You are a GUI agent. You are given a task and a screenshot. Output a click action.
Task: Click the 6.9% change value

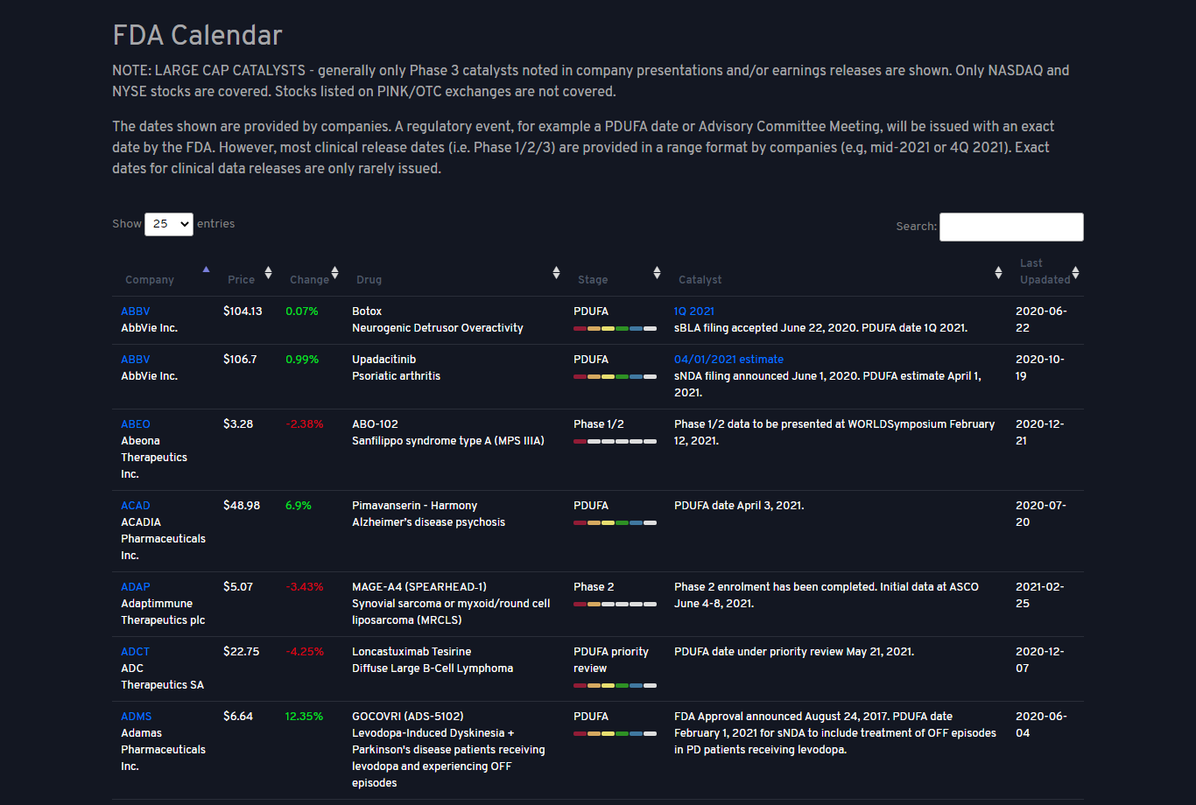click(299, 506)
